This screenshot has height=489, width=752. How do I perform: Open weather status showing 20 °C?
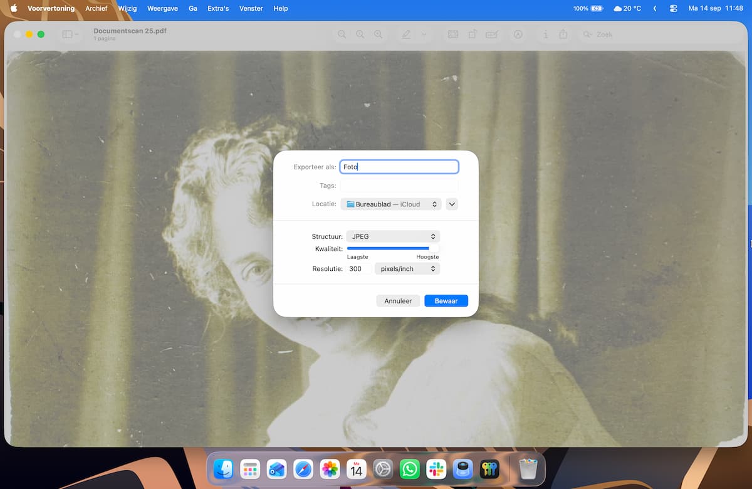(627, 9)
